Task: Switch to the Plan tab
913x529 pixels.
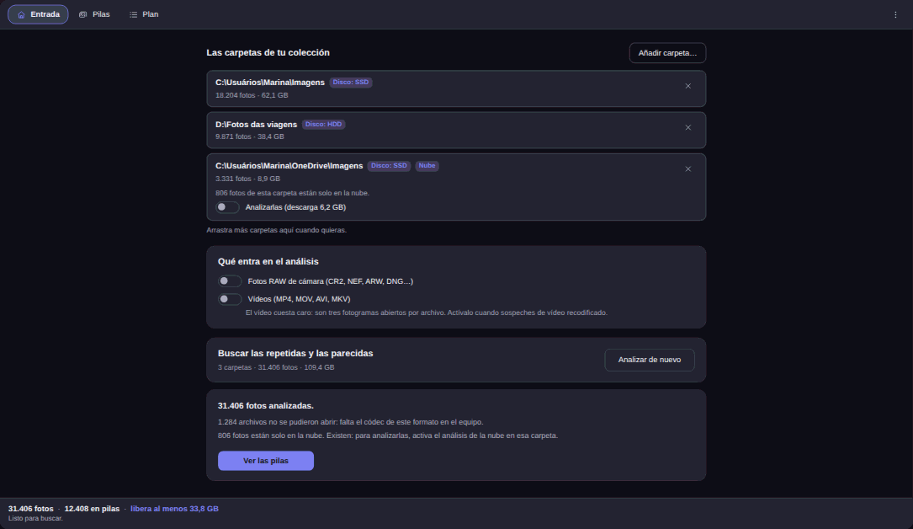Action: [x=144, y=14]
